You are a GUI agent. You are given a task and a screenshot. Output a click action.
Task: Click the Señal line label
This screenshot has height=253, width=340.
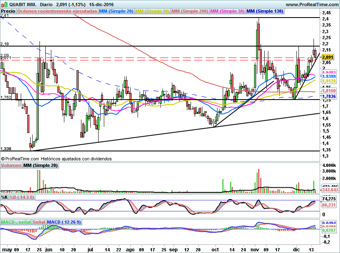point(39,222)
